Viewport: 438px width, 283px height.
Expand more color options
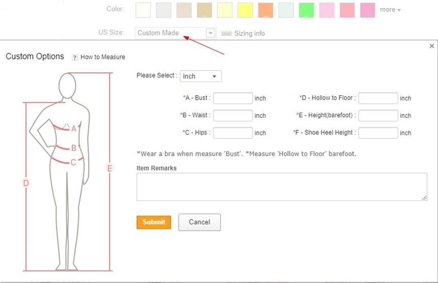point(390,9)
